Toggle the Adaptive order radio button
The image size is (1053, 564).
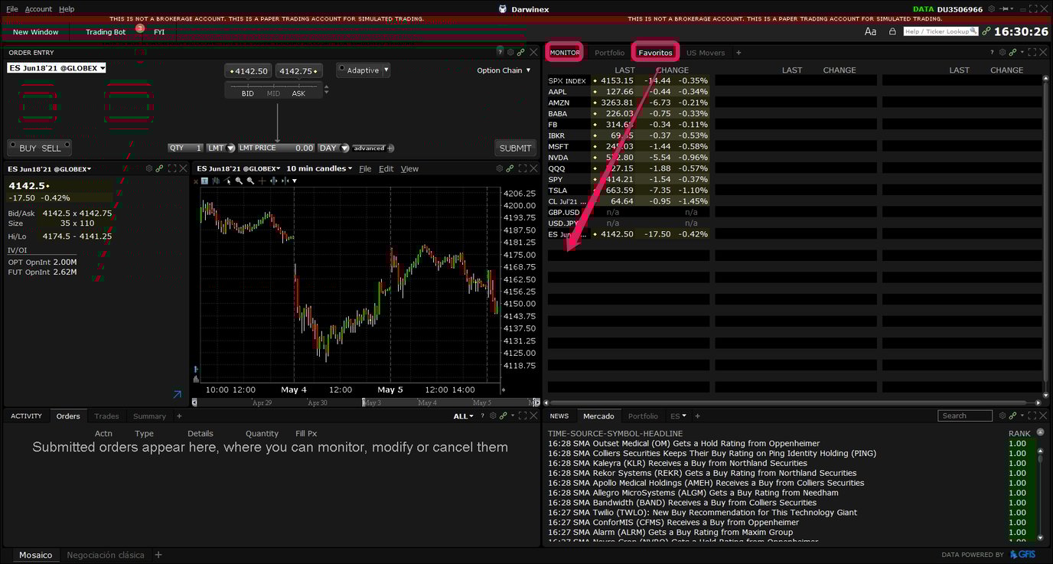coord(341,70)
